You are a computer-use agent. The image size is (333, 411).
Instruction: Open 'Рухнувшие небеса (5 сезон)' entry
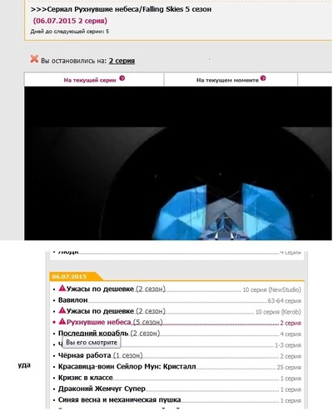point(115,322)
